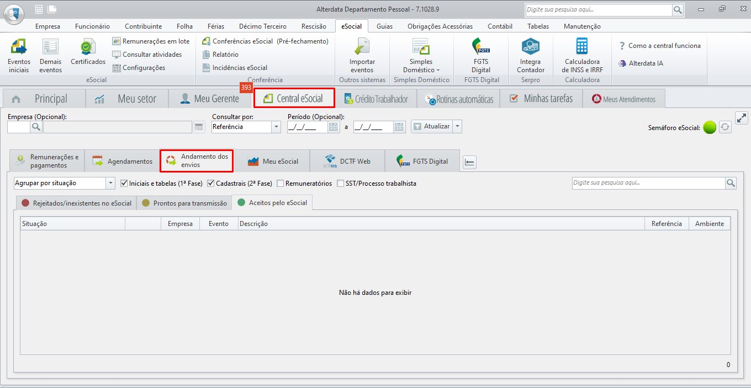
Task: Switch to Principal tab
Action: pos(44,99)
